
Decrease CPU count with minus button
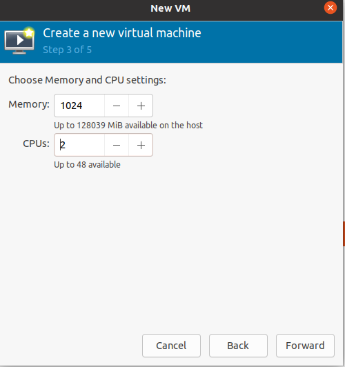117,145
